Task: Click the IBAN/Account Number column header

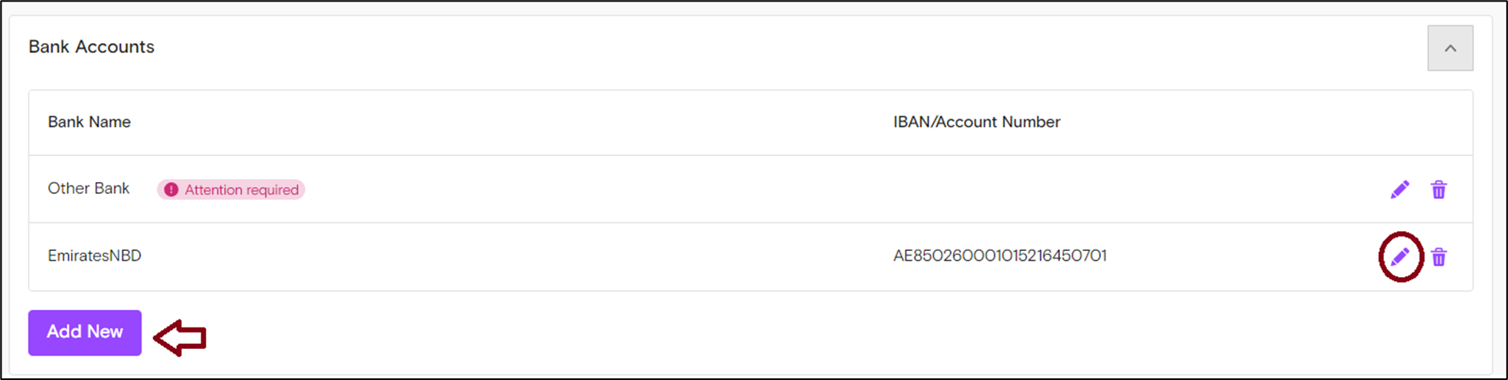Action: (976, 122)
